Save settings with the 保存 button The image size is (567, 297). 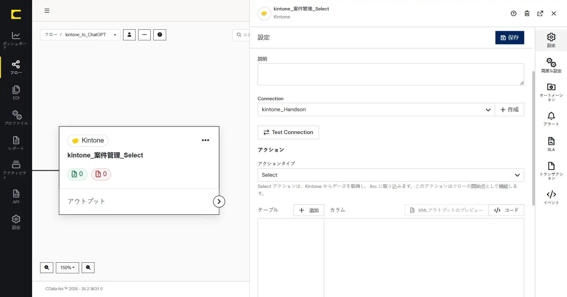510,38
